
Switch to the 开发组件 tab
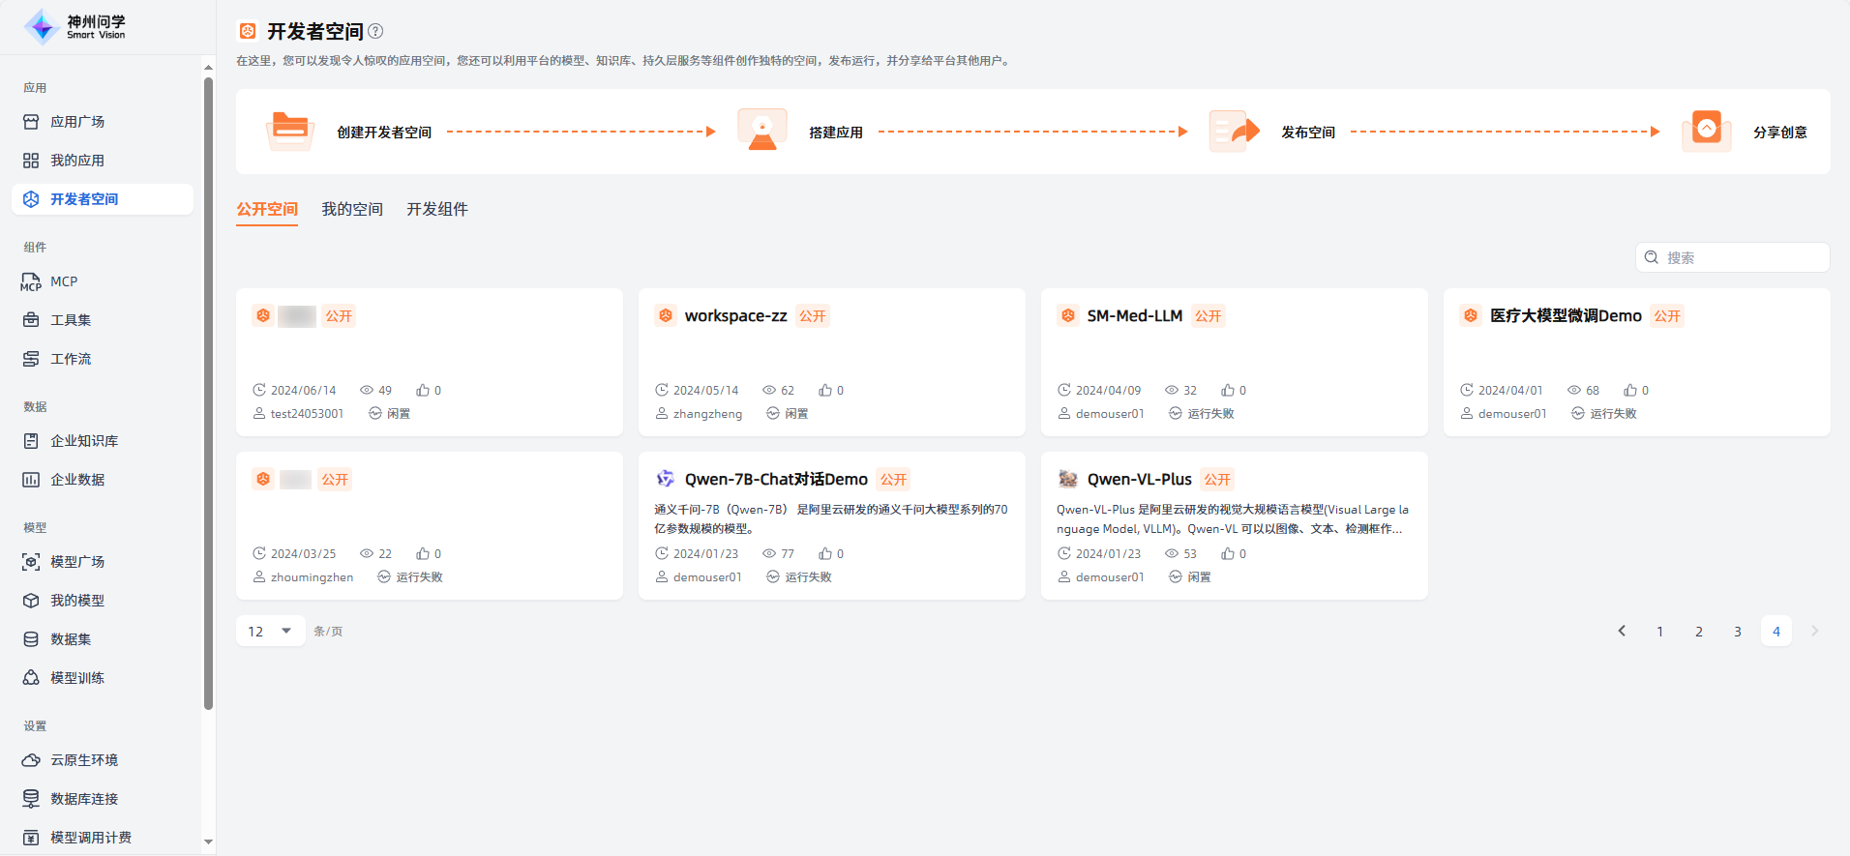tap(437, 209)
